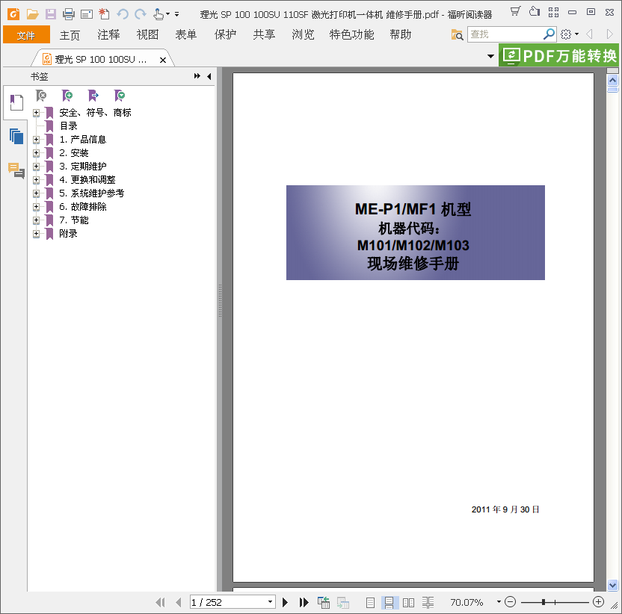Expand 6. 故障排除 bookmark node
This screenshot has height=614, width=622.
click(36, 207)
